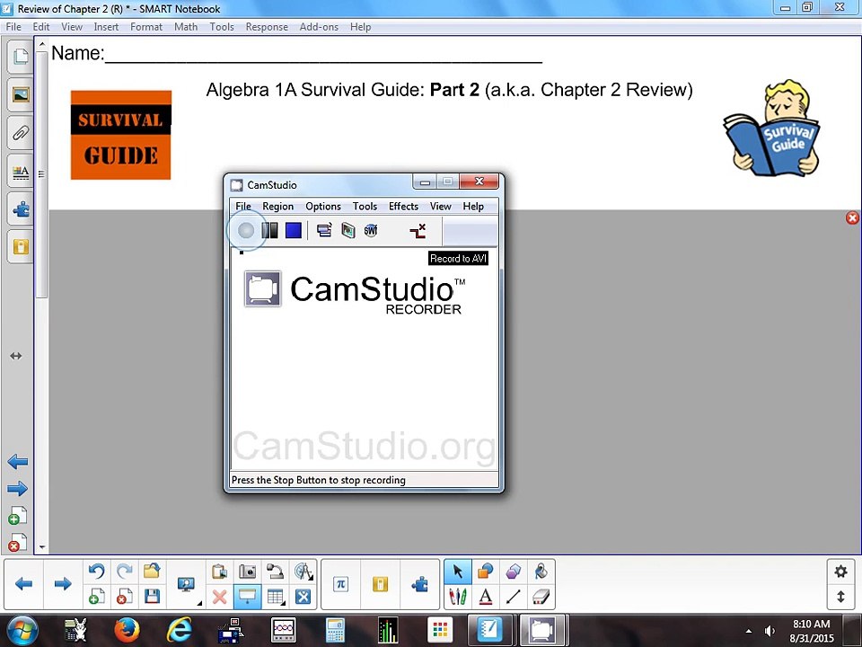Viewport: 862px width, 647px height.
Task: Select the Regular Polygons tool
Action: point(513,572)
